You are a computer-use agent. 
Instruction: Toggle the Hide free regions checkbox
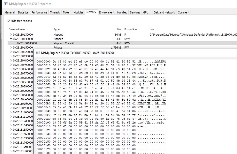pos(9,21)
